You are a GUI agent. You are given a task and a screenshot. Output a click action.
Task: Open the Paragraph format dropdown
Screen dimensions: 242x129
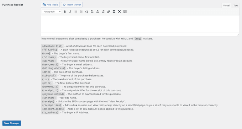pyautogui.click(x=52, y=12)
